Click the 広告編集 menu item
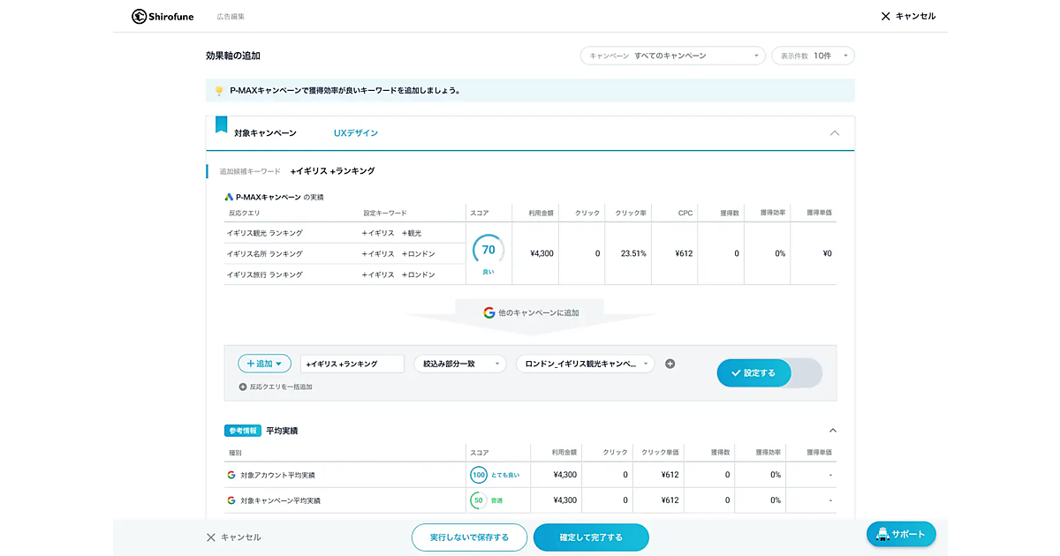The height and width of the screenshot is (556, 1060). click(x=231, y=17)
